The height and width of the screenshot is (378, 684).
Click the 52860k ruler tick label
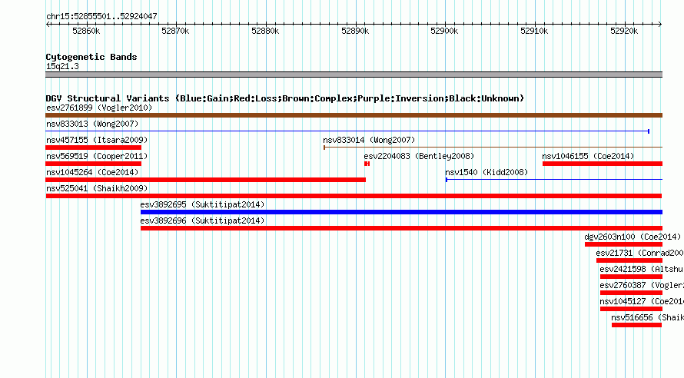pyautogui.click(x=86, y=31)
